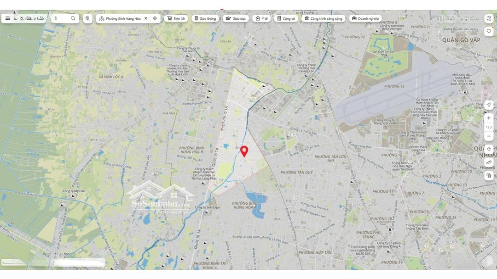Select the Y tế filter chip

pyautogui.click(x=261, y=18)
